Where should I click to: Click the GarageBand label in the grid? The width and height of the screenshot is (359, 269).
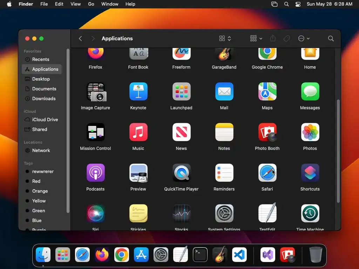point(224,67)
